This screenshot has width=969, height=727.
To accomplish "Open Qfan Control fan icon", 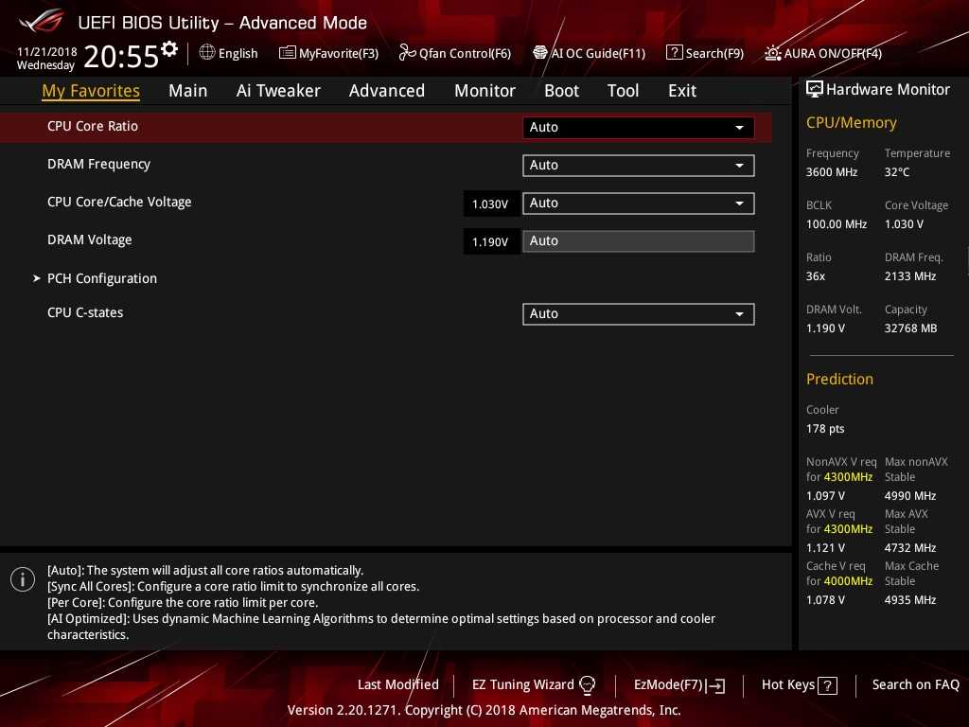I will (407, 53).
